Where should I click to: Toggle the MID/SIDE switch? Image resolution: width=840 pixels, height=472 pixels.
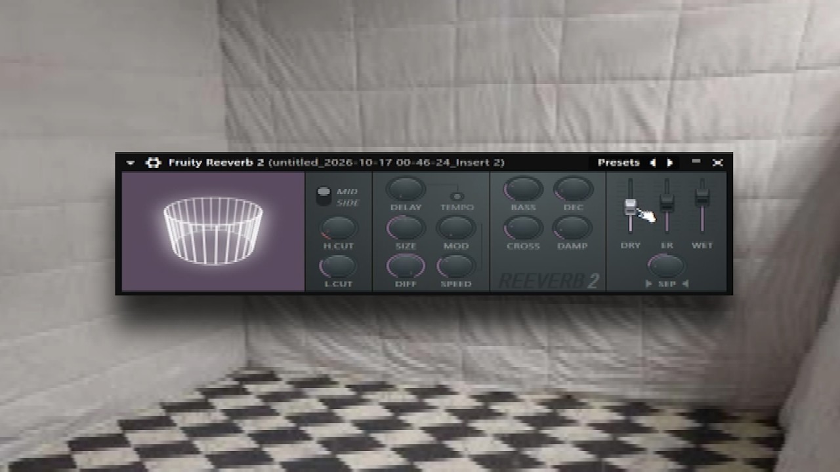[324, 196]
